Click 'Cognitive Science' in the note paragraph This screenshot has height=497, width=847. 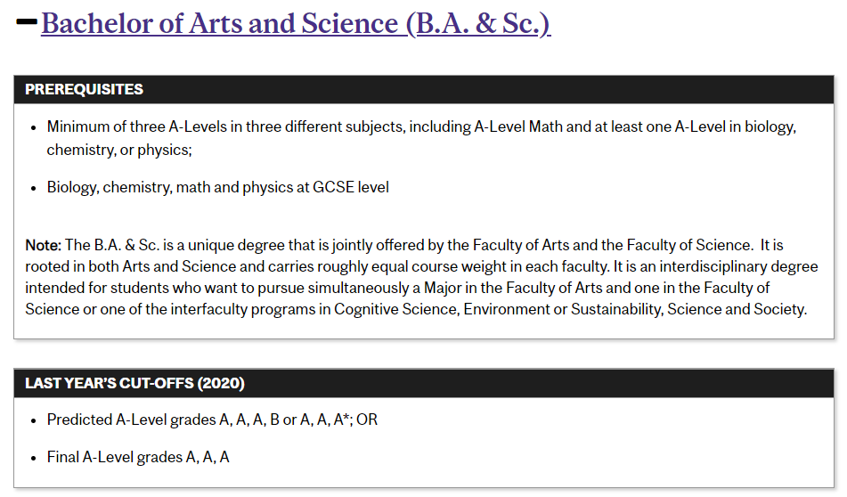click(395, 309)
